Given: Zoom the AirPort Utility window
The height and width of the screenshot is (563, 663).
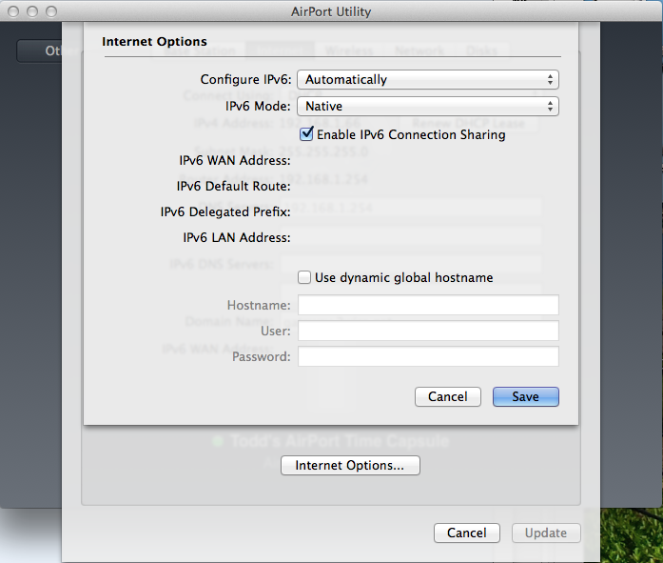Looking at the screenshot, I should [51, 11].
